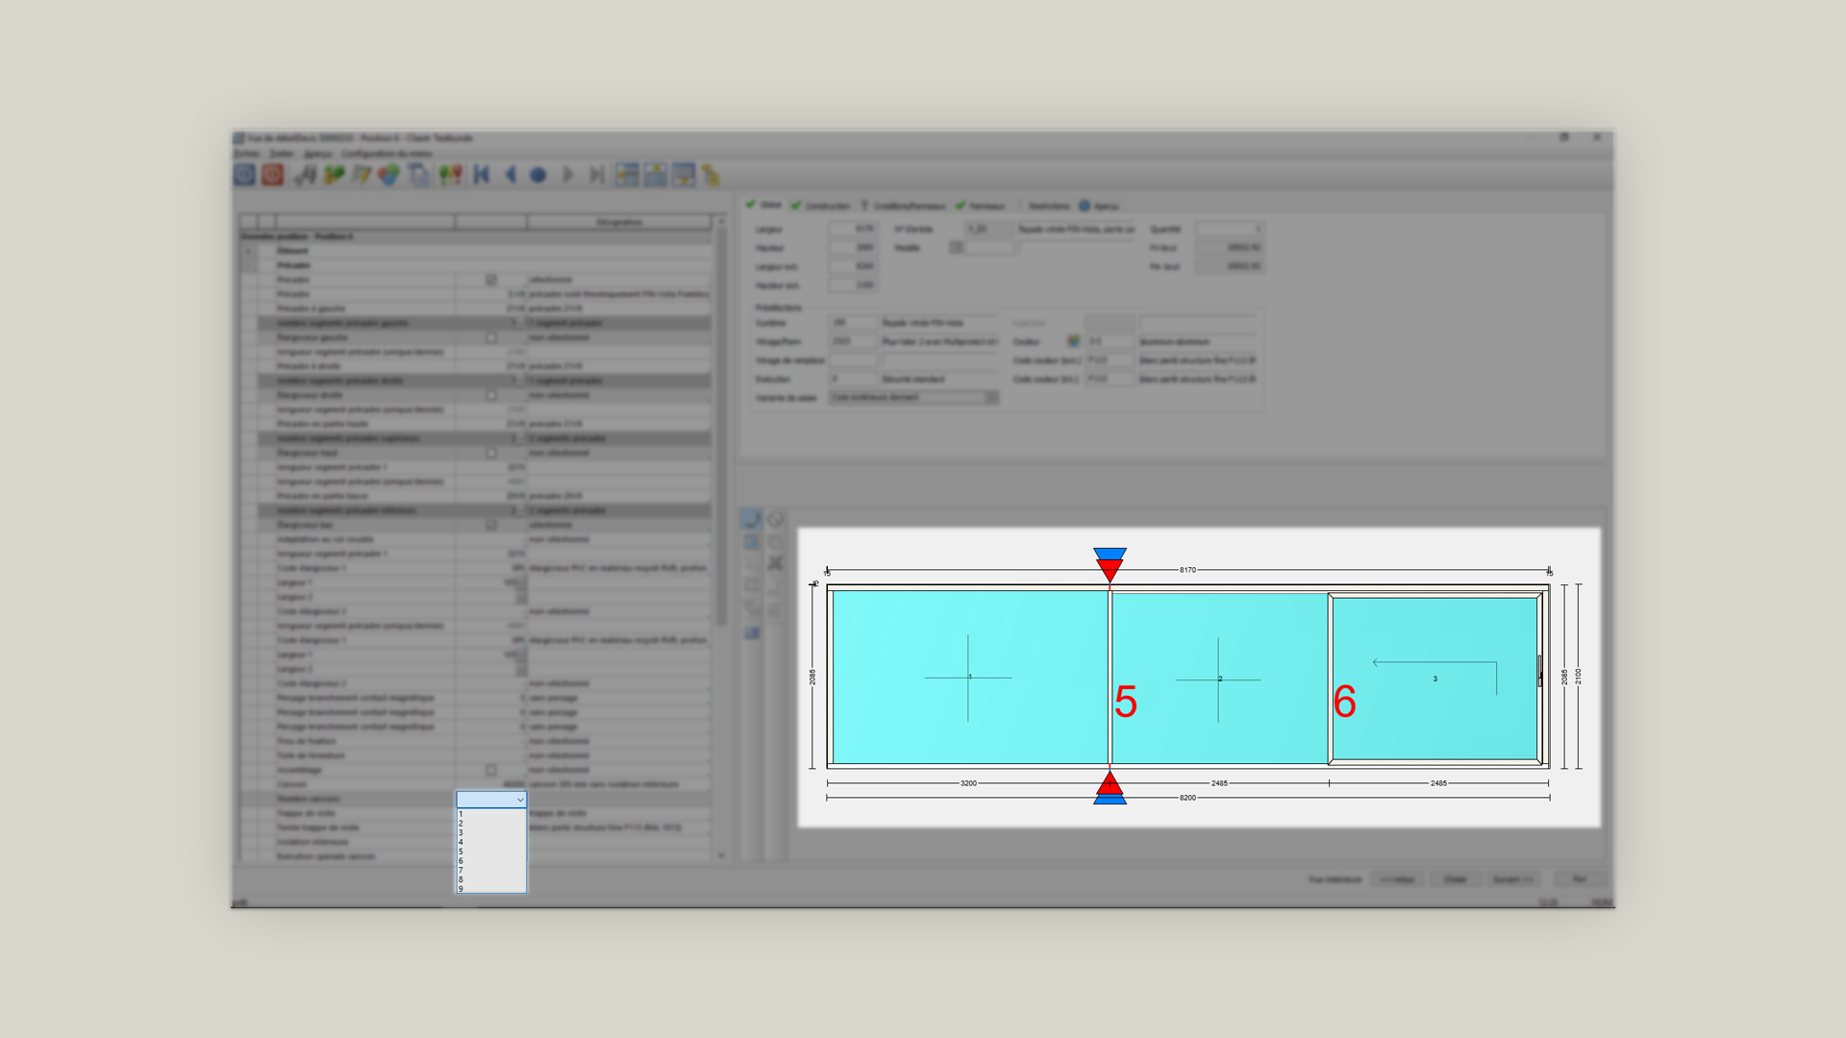Go to the first position with toolbar arrow

click(x=482, y=175)
